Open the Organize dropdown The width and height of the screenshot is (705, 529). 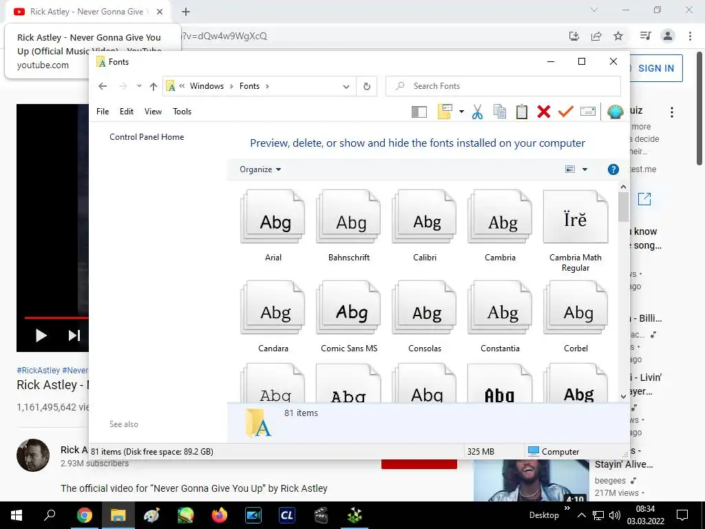pyautogui.click(x=260, y=169)
